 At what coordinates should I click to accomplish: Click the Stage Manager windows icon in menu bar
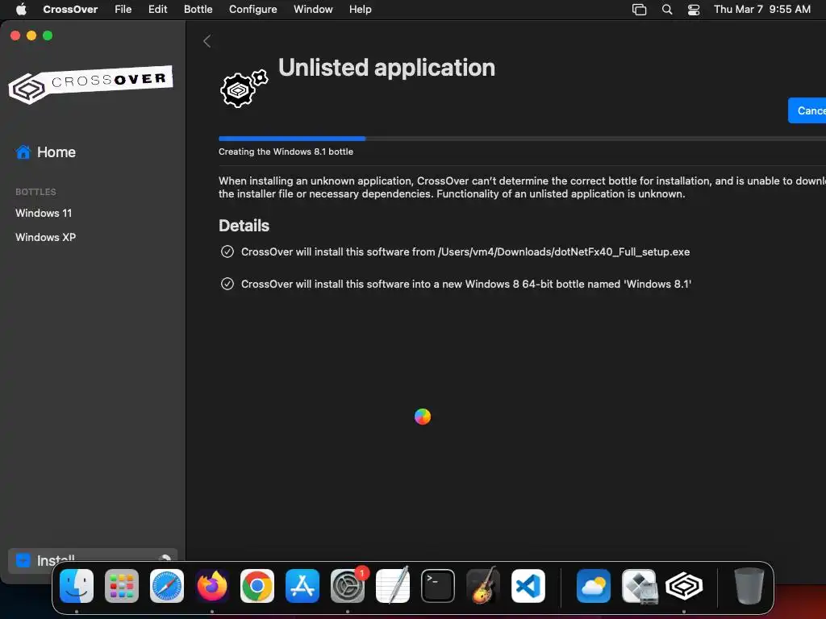coord(639,10)
